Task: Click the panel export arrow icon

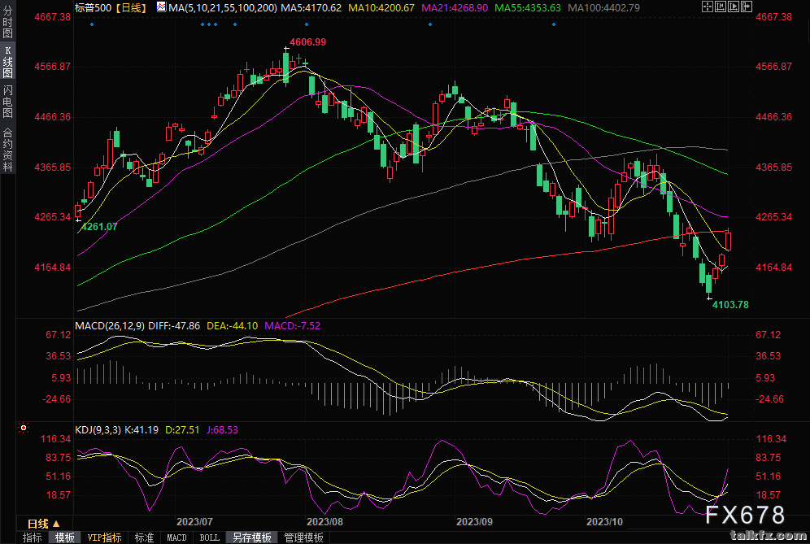Action: point(747,7)
